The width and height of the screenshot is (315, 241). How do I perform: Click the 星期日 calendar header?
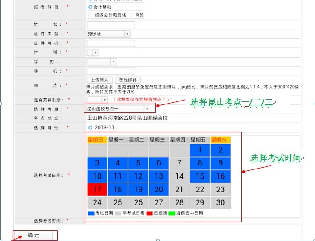pyautogui.click(x=97, y=140)
